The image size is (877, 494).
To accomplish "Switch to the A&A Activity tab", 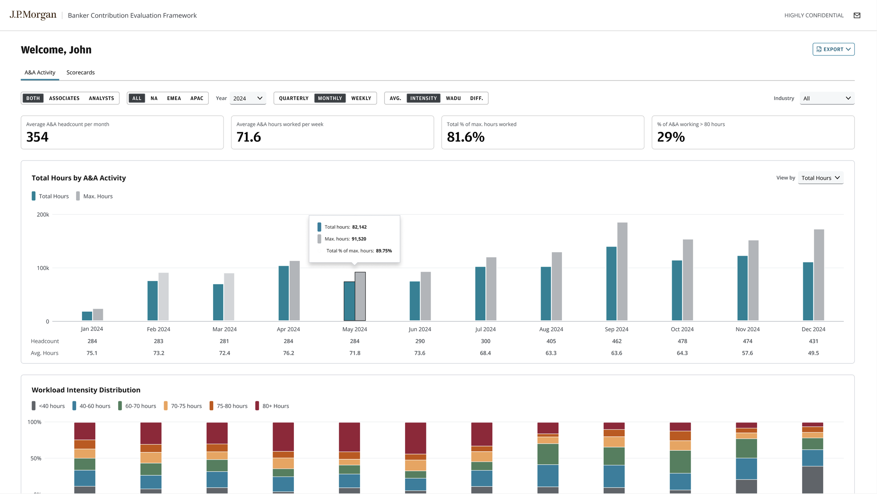I will pos(40,73).
